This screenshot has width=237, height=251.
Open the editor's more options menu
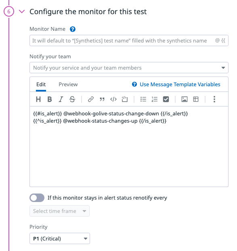214,99
